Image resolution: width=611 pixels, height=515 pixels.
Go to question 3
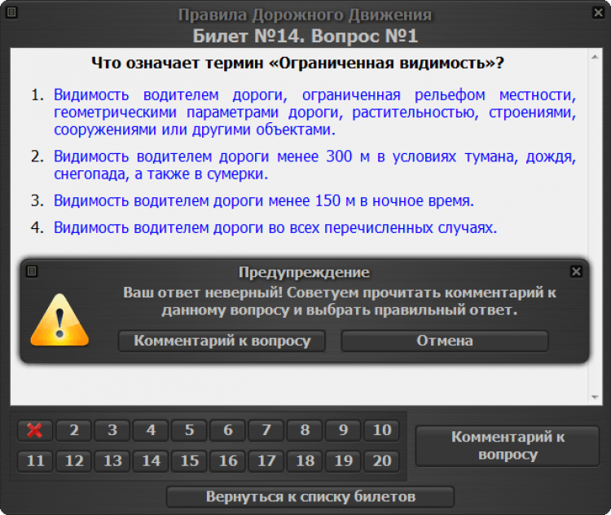[x=112, y=430]
